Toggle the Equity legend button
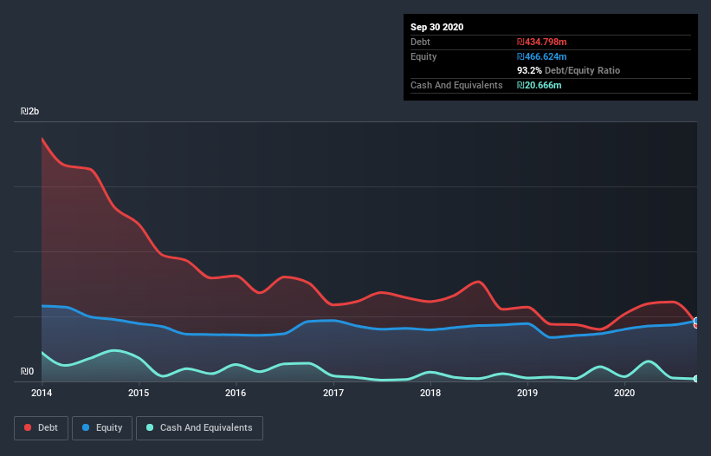This screenshot has width=711, height=456. pyautogui.click(x=102, y=428)
